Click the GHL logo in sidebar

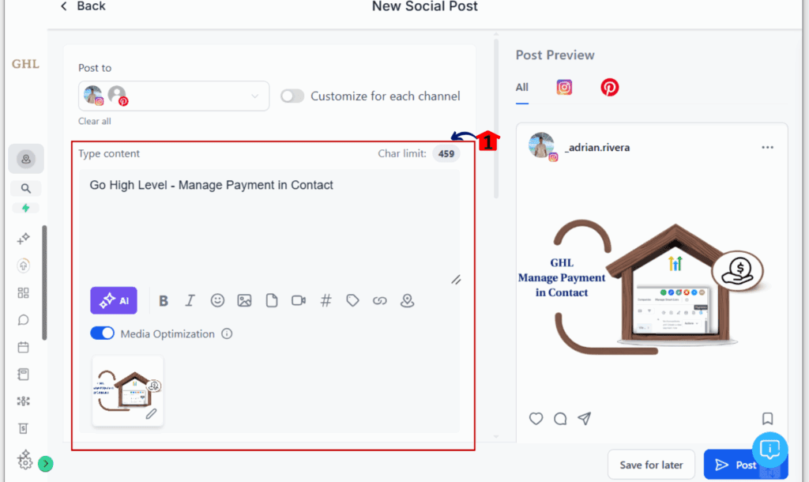click(x=25, y=64)
